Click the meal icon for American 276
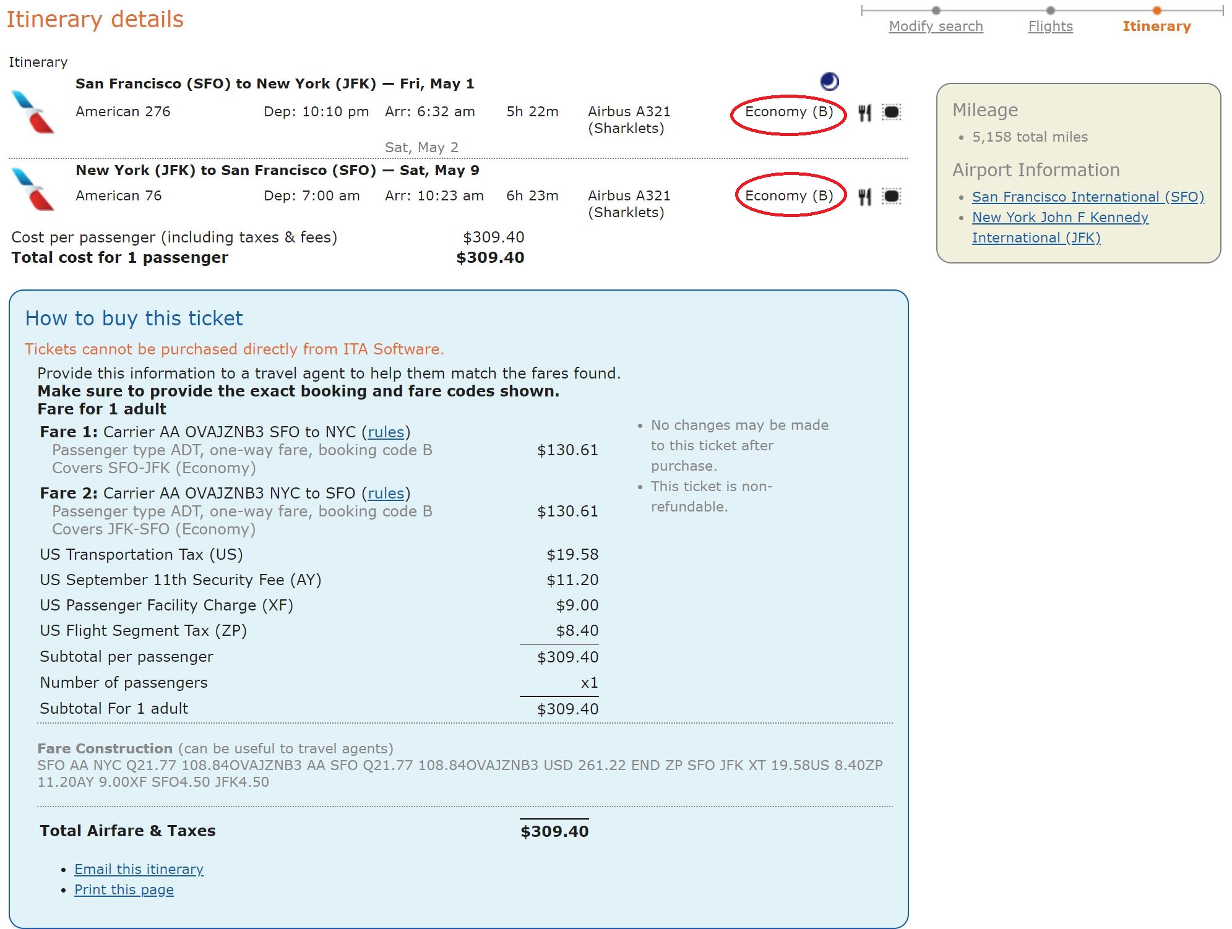 pos(864,113)
